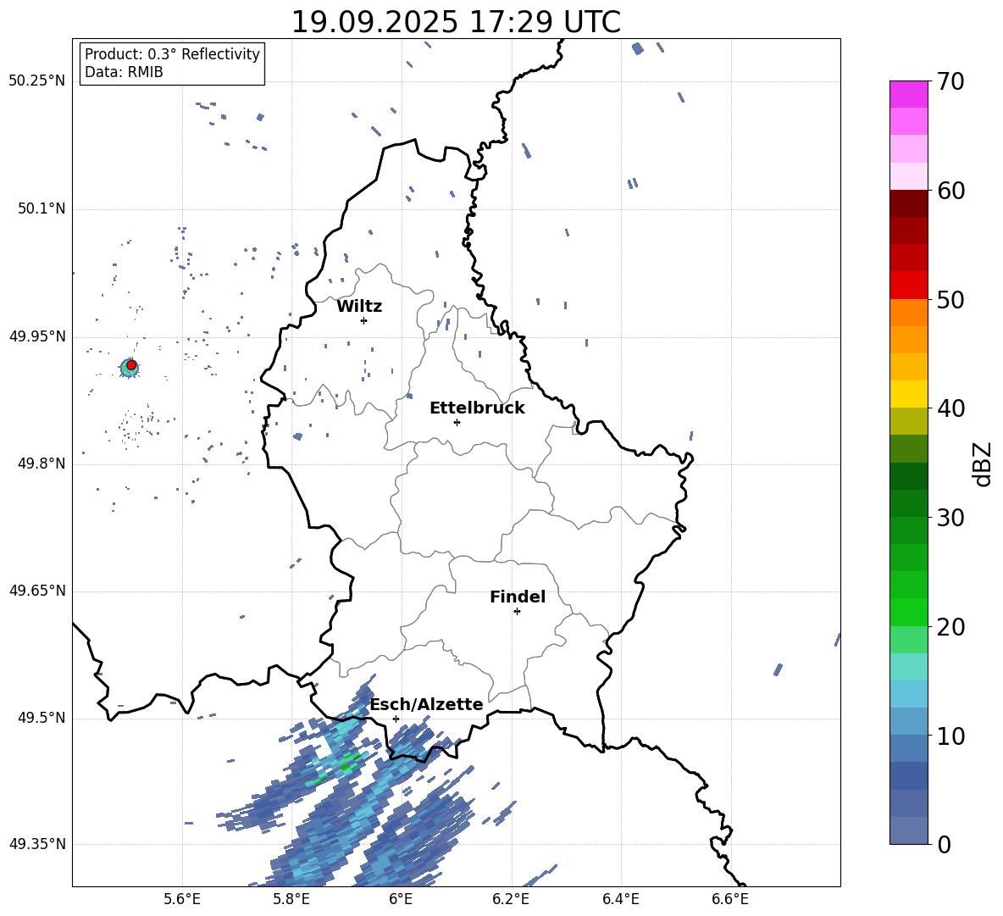Click the bright green colorbar segment above 20
The image size is (1003, 916).
pos(908,612)
